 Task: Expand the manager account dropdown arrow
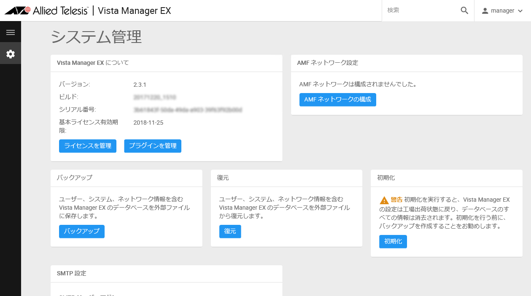coord(520,11)
